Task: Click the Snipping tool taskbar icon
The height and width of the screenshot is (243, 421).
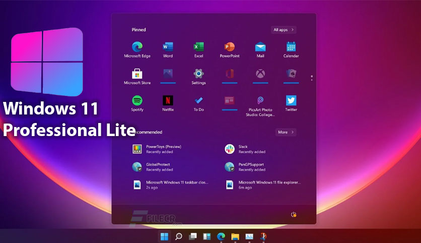Action: (x=263, y=236)
